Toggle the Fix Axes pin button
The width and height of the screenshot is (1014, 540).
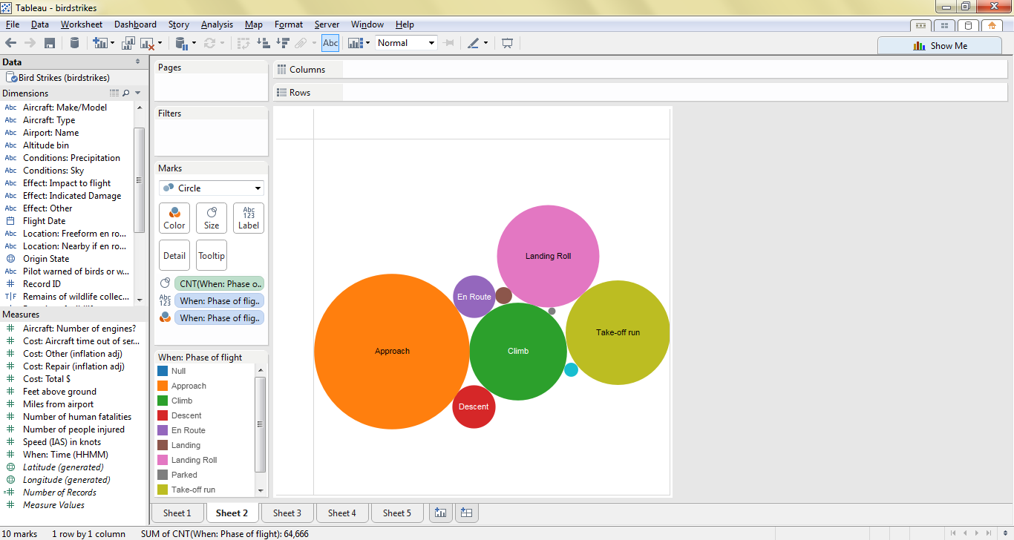[448, 43]
